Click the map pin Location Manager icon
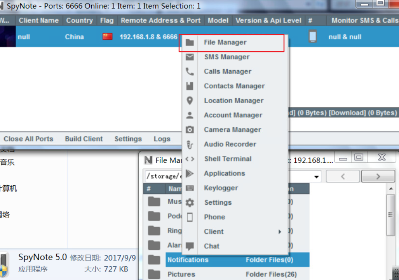This screenshot has width=399, height=280. point(190,101)
